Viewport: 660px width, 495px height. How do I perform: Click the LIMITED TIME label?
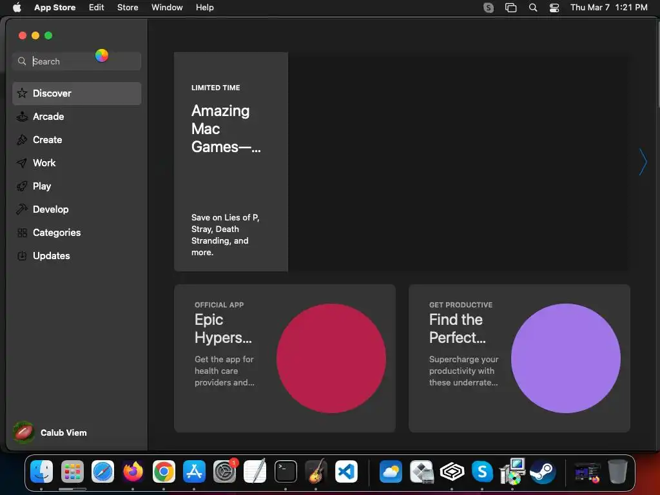(x=215, y=88)
